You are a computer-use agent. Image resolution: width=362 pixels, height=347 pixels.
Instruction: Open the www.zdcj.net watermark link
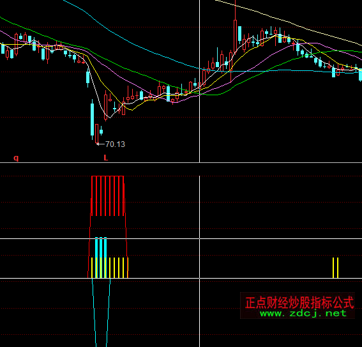click(x=303, y=313)
